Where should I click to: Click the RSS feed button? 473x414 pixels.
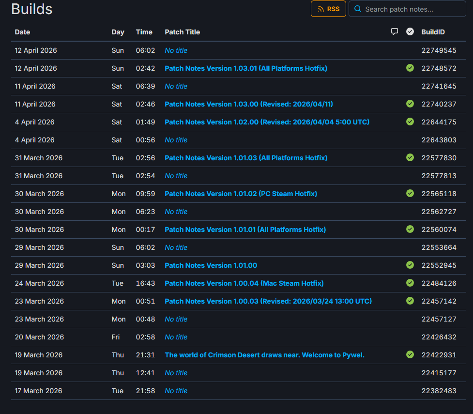point(328,9)
